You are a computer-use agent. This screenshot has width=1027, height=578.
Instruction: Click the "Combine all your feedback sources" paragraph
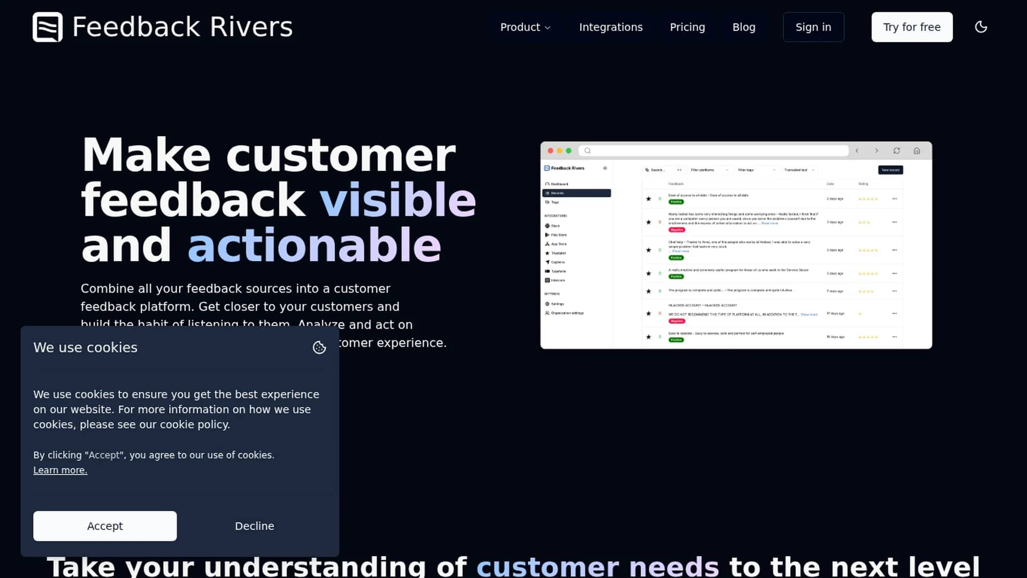[263, 315]
